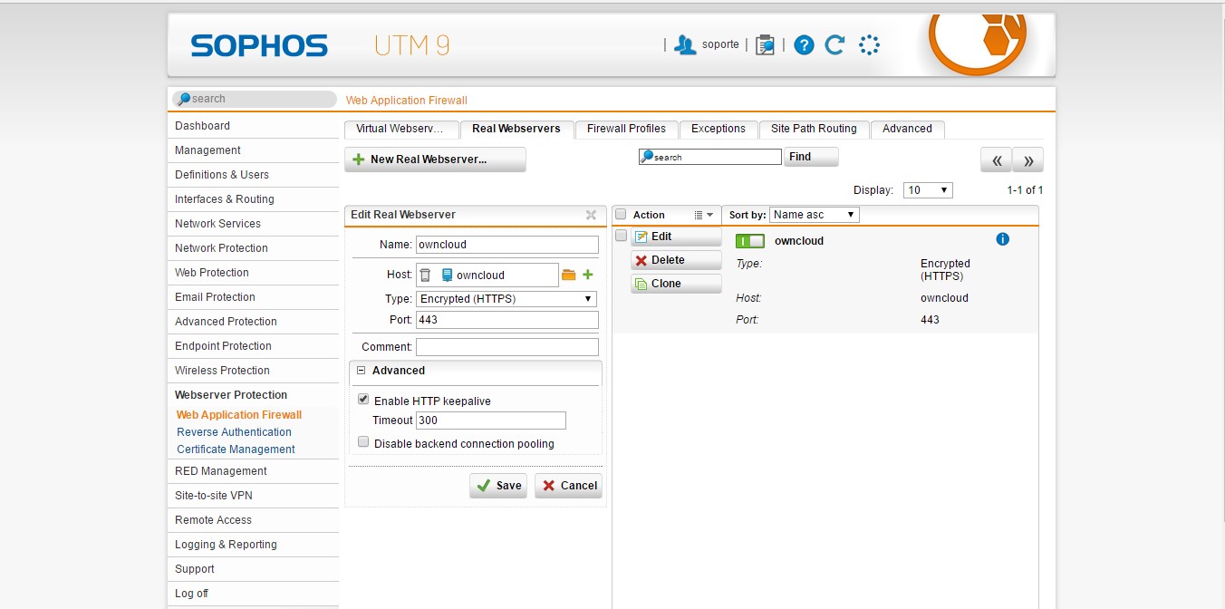The width and height of the screenshot is (1225, 609).
Task: Open the Sort by Name asc dropdown
Action: coord(815,215)
